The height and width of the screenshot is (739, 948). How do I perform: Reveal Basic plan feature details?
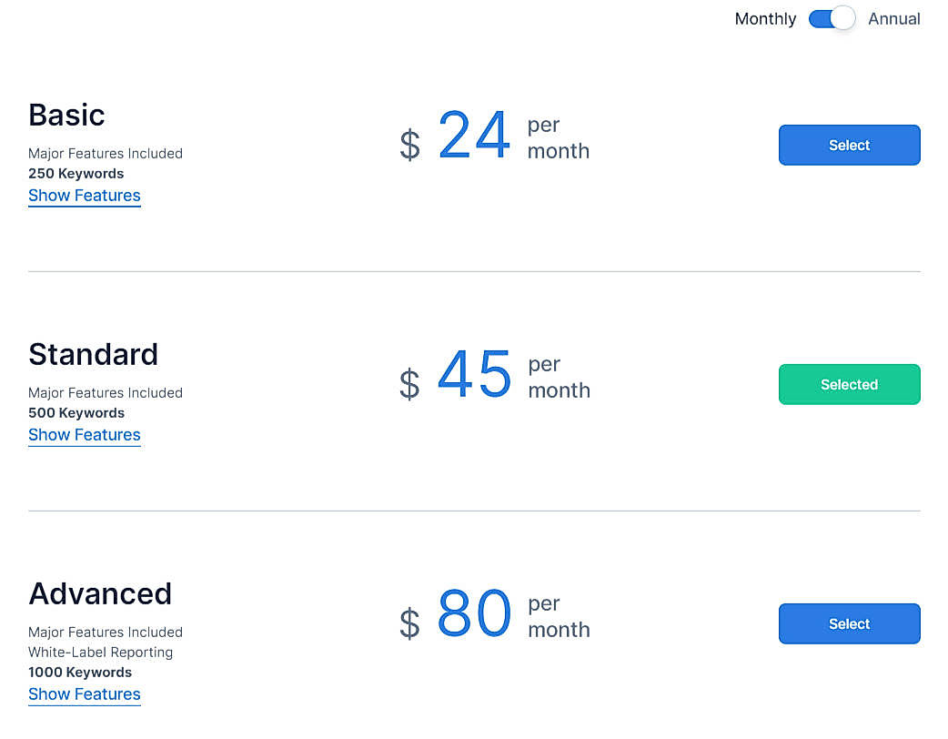point(84,196)
